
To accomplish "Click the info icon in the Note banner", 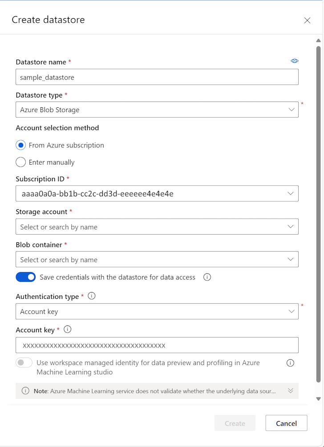I will (25, 391).
